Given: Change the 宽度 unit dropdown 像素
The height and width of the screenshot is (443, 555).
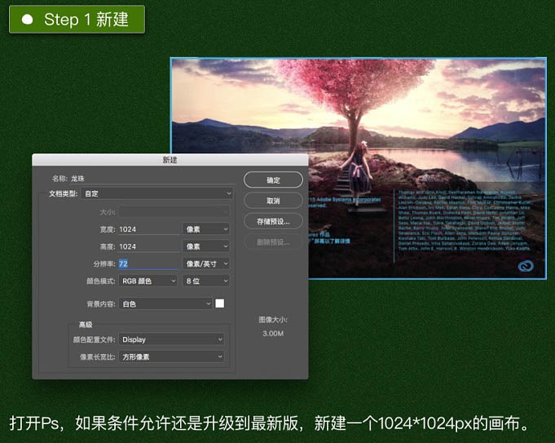Looking at the screenshot, I should 206,229.
